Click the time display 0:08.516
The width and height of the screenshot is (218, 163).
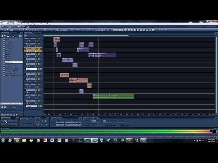pyautogui.click(x=27, y=123)
